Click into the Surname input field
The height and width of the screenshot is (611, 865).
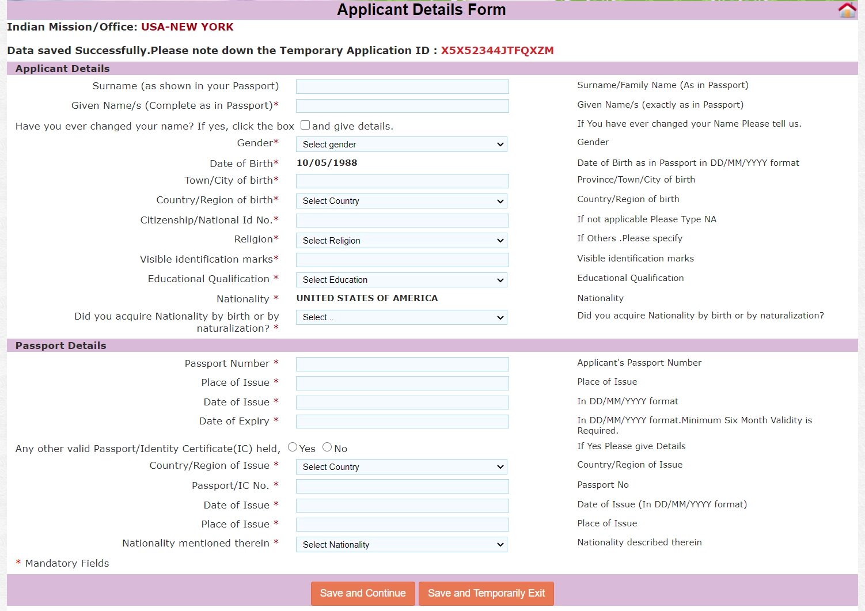tap(402, 87)
